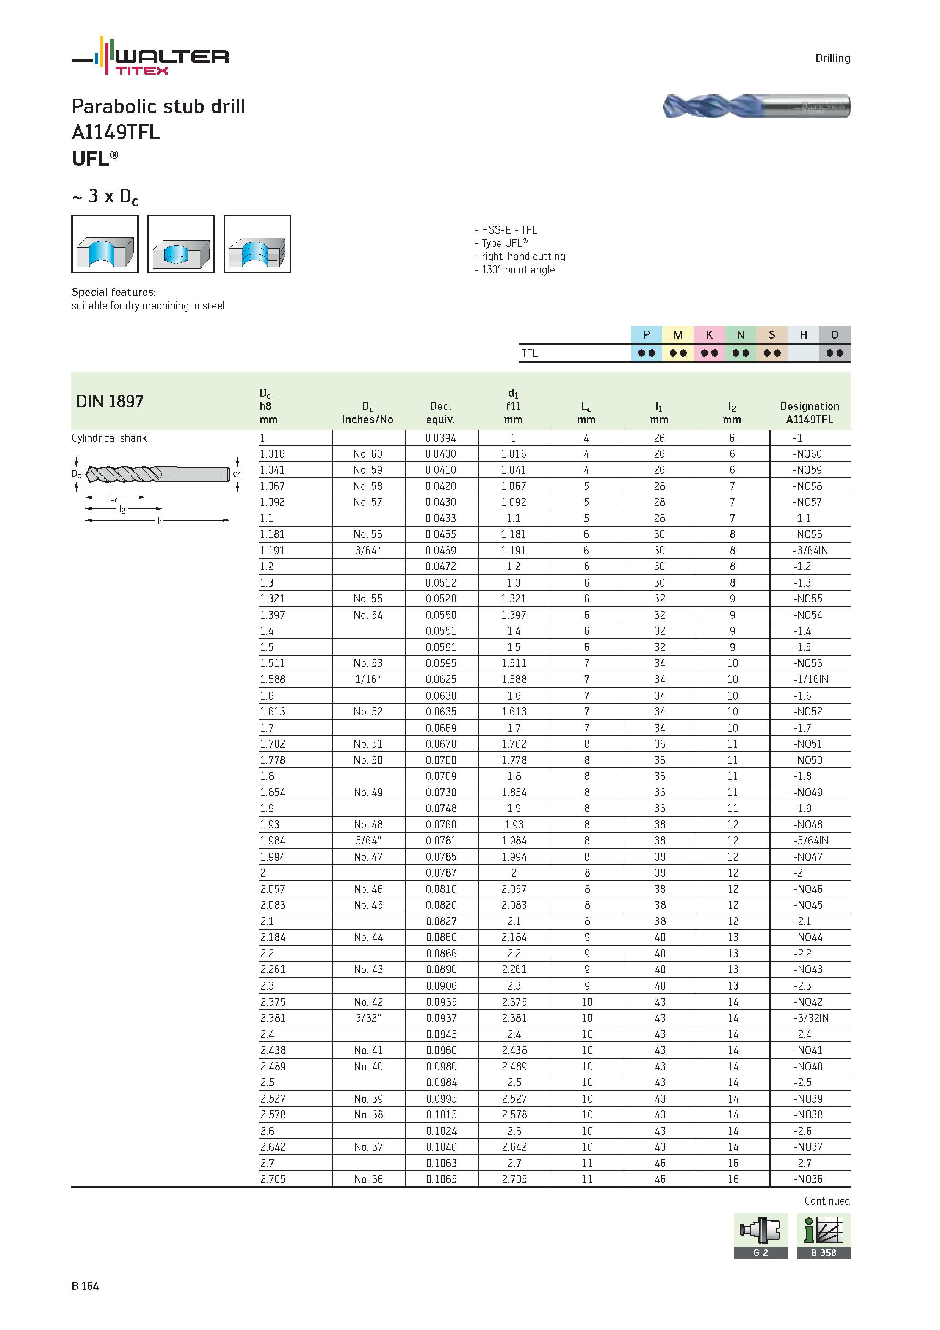Screen dimensions: 940x1330
Task: Open the B 358 cutting data reference icon
Action: (823, 1236)
